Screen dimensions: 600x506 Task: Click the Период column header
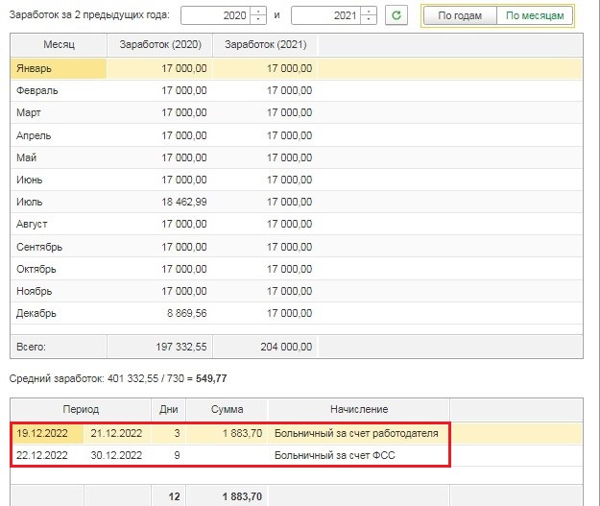click(x=81, y=410)
